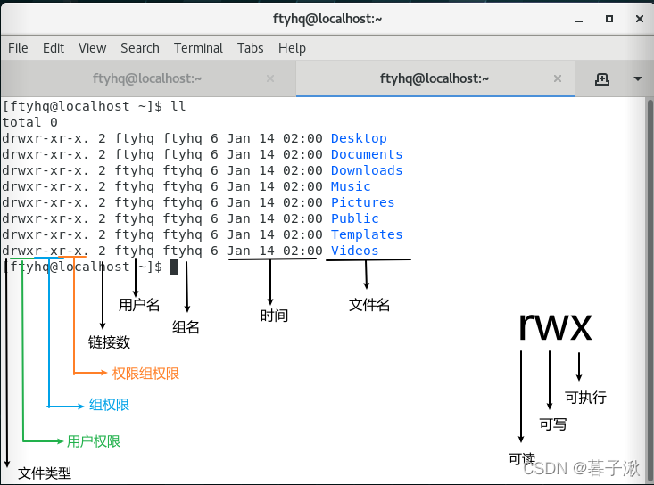The image size is (654, 485).
Task: Click the Videos directory name
Action: tap(354, 251)
